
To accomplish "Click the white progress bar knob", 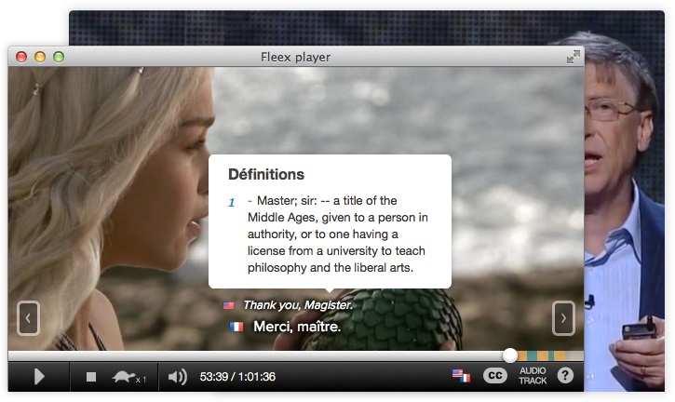I will [510, 355].
